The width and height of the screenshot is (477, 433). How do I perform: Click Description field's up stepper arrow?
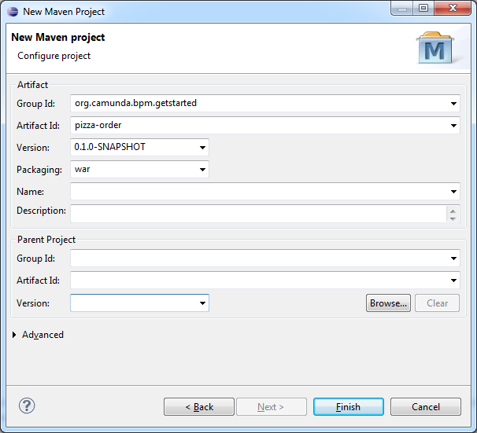(453, 209)
